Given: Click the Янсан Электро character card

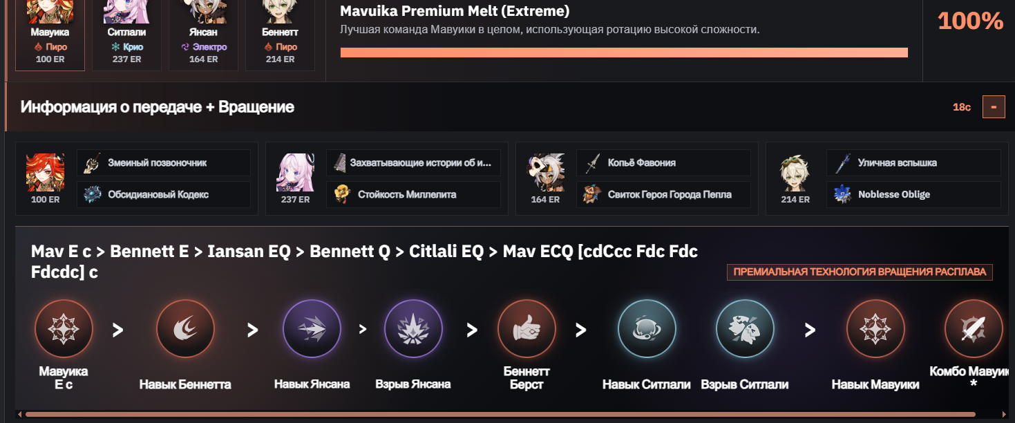Looking at the screenshot, I should [x=203, y=35].
